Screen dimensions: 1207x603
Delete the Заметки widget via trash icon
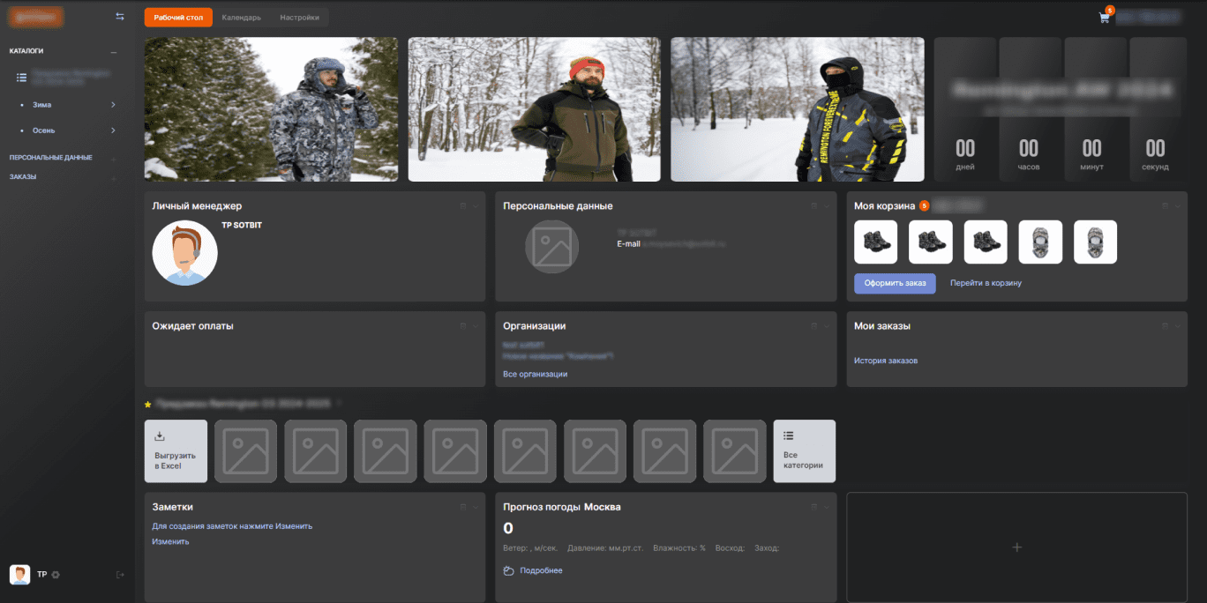pyautogui.click(x=462, y=507)
